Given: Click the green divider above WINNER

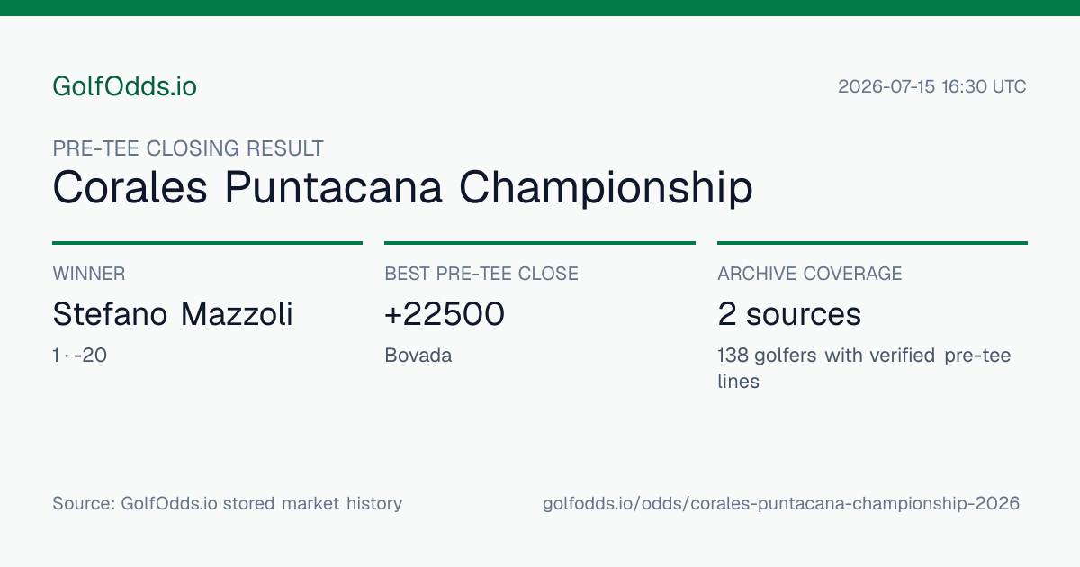Looking at the screenshot, I should point(207,243).
